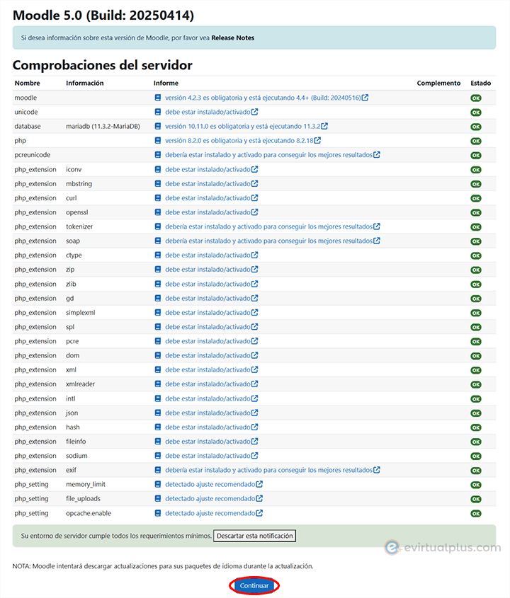Open the moodle version 4.2.3 requirement report link
The image size is (510, 598).
(262, 98)
